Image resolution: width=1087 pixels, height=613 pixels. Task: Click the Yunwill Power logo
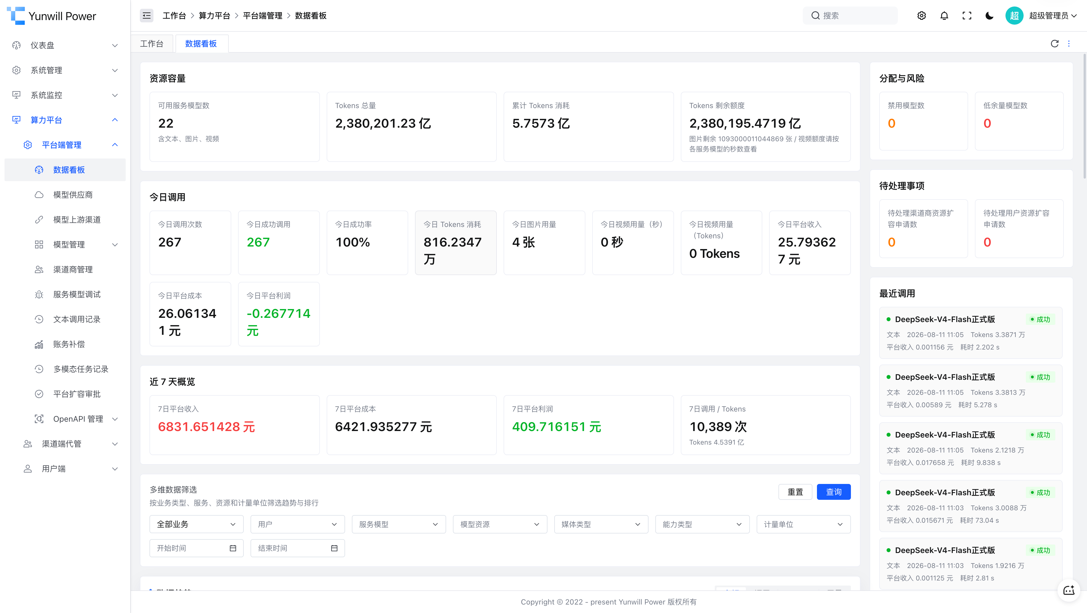pos(52,16)
